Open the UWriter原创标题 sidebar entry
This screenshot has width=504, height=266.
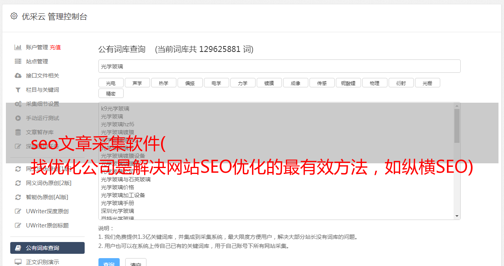point(47,225)
